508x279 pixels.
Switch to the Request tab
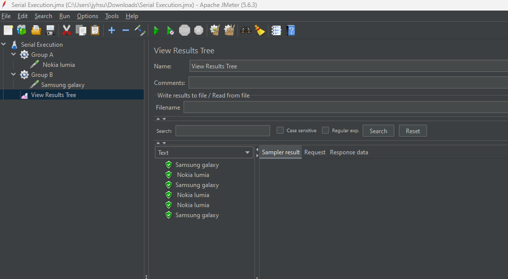(x=314, y=152)
